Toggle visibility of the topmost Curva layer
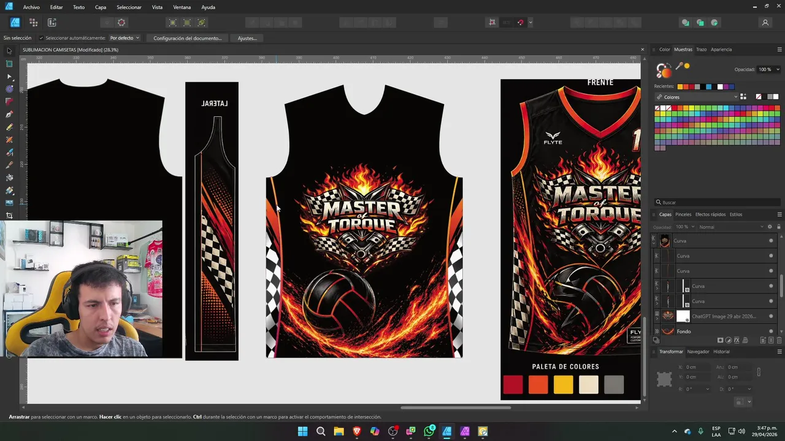This screenshot has width=785, height=441. click(x=771, y=241)
